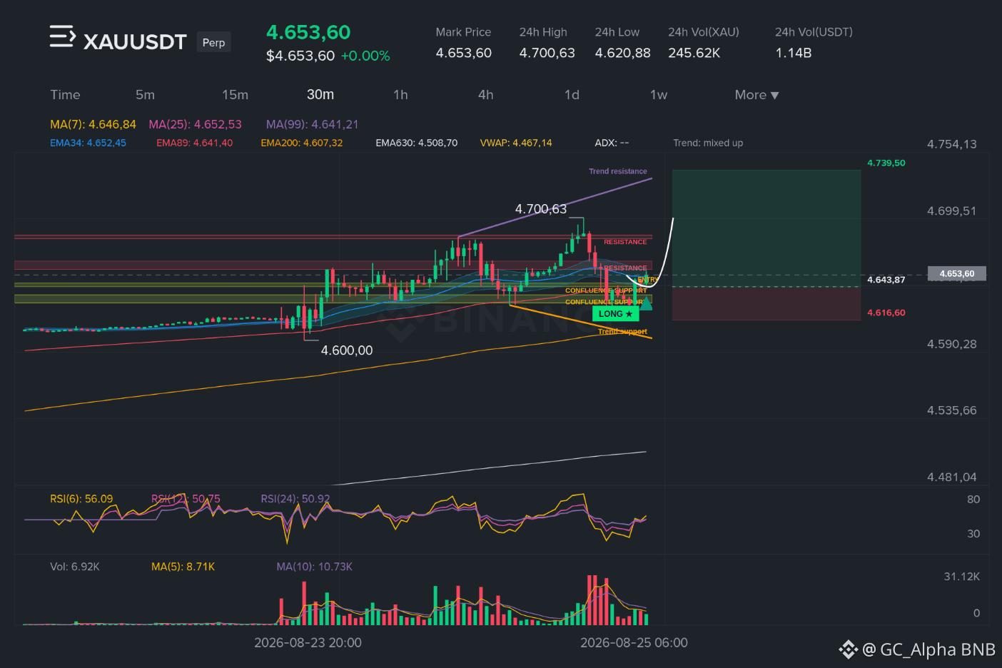
Task: Click the 4.754,13 price axis label
Action: (951, 144)
